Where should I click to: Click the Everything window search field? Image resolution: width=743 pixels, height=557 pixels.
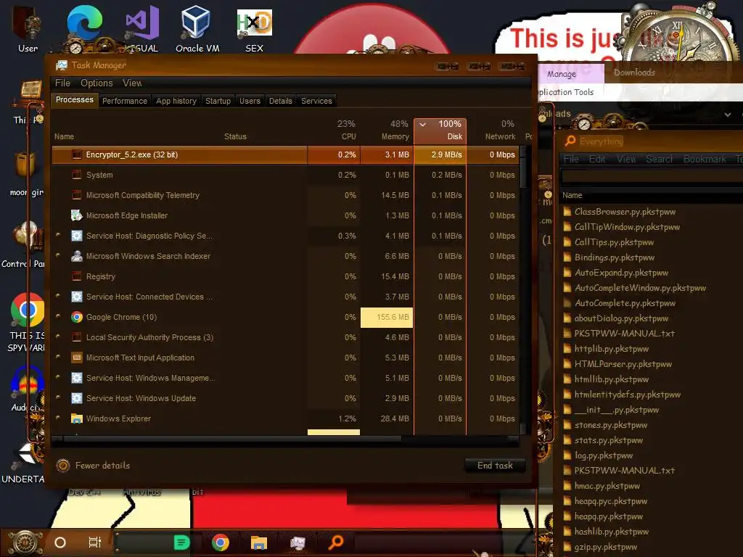pos(652,176)
